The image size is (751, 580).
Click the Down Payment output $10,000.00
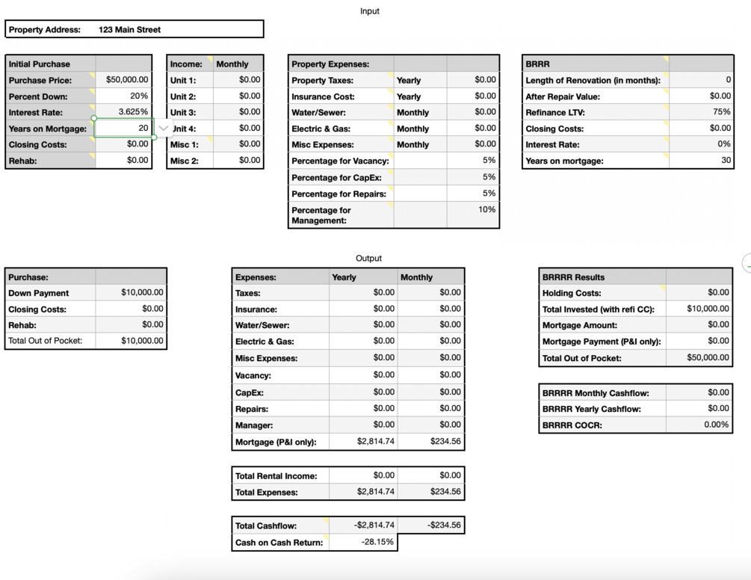tap(132, 293)
